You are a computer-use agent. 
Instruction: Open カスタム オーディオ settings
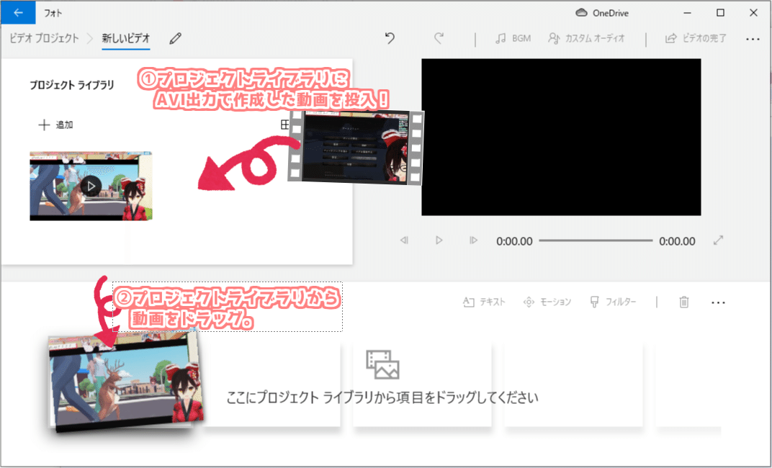pos(586,38)
